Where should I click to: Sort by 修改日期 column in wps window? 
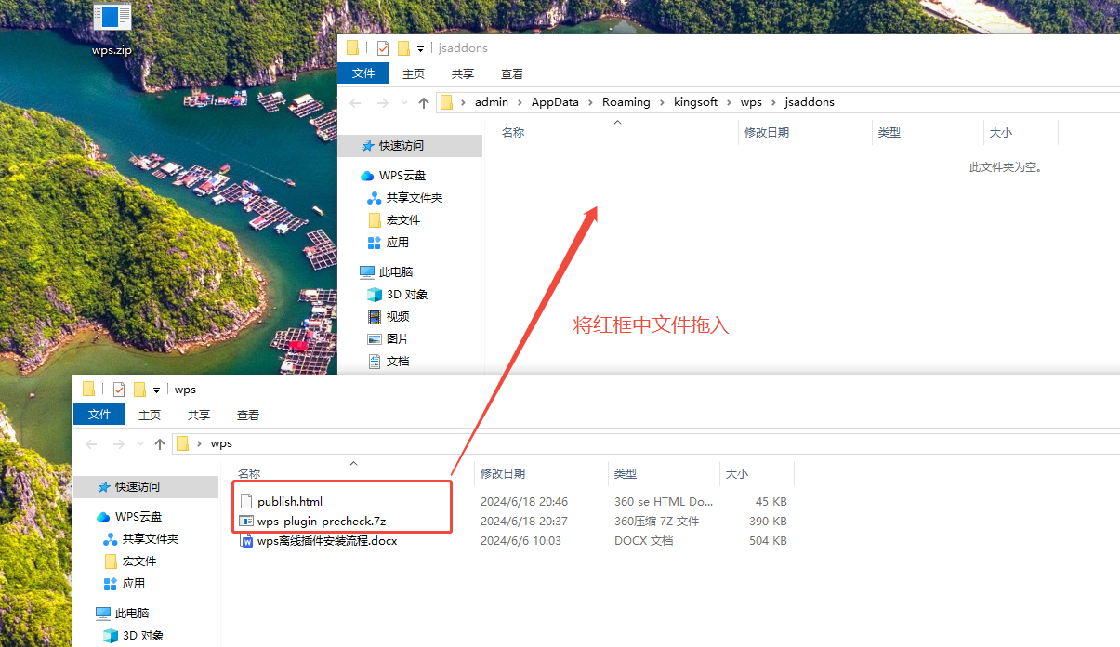(503, 474)
